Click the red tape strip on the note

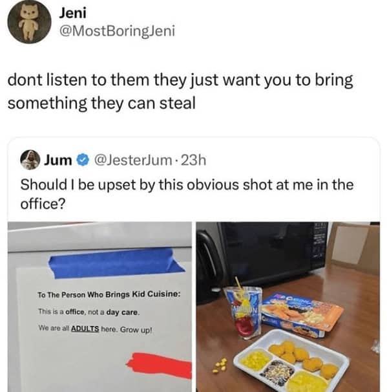(160, 366)
